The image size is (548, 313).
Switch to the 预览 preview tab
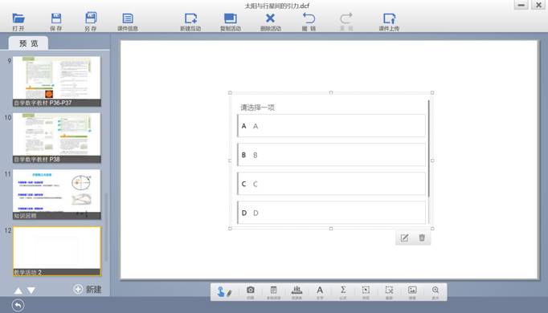tap(29, 43)
